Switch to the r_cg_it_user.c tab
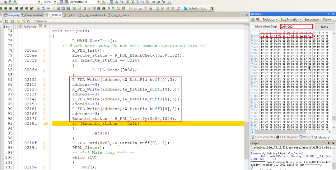The image size is (336, 170). tap(119, 15)
